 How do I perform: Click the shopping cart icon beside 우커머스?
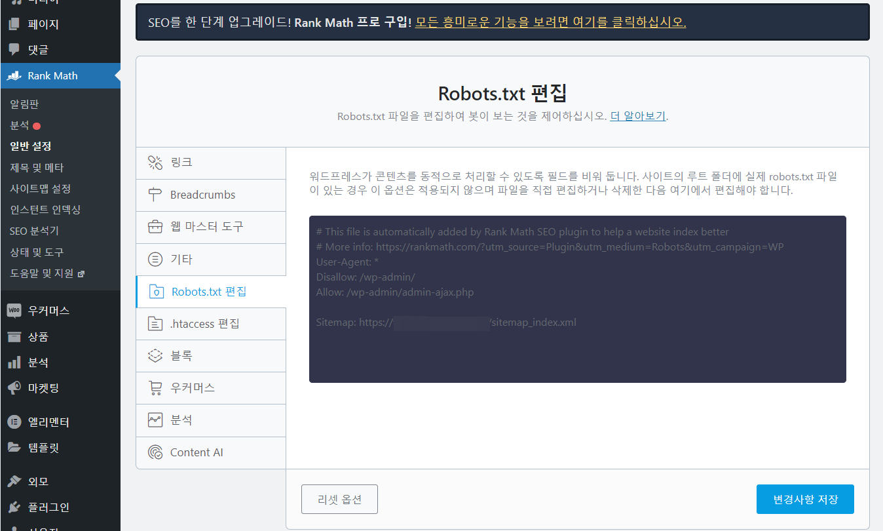coord(155,388)
